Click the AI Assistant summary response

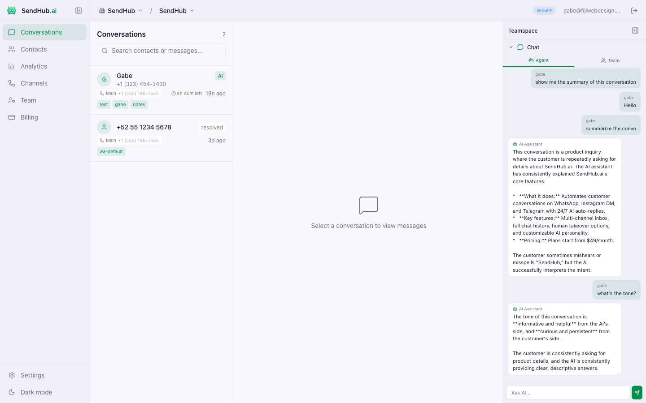tap(564, 207)
